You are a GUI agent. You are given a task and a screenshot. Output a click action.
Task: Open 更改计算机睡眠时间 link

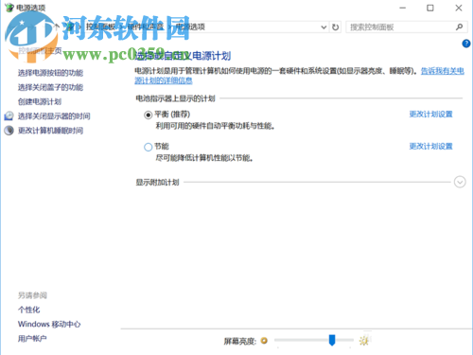[x=50, y=131]
